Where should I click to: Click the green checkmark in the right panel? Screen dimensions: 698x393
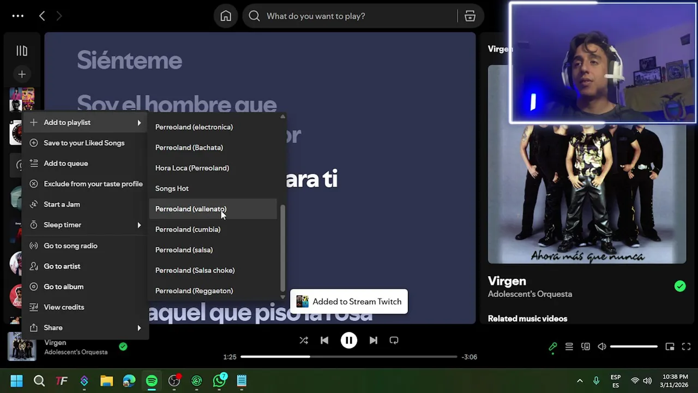679,286
